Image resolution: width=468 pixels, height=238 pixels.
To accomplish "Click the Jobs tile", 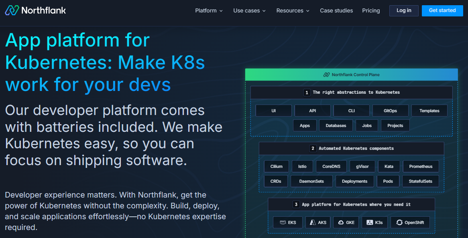I will click(x=367, y=125).
